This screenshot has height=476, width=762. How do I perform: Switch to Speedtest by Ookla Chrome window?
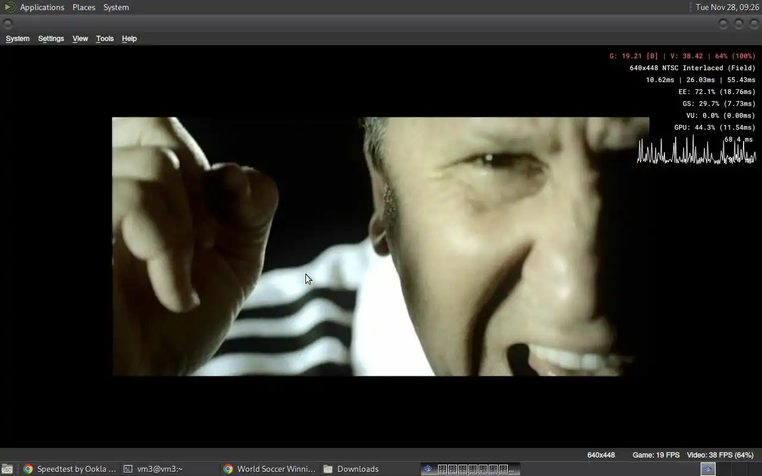tap(70, 469)
